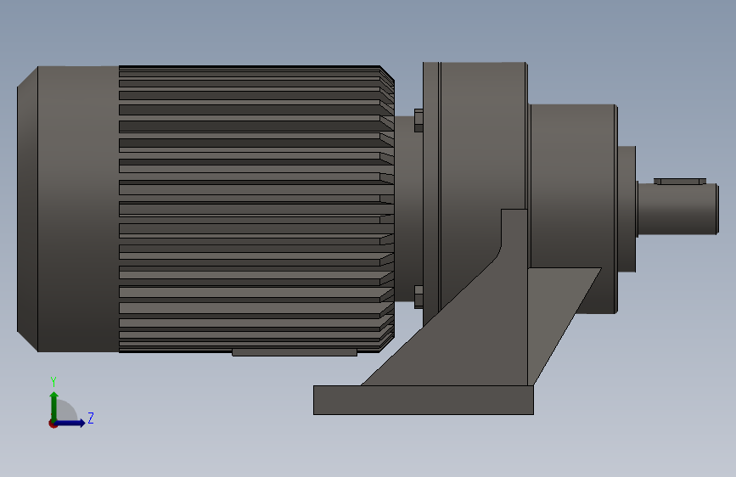Click the blue Z axis arrow of the triad
The image size is (736, 477).
click(70, 423)
